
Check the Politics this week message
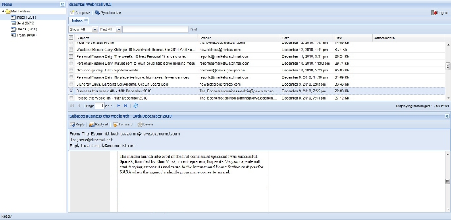[x=71, y=98]
